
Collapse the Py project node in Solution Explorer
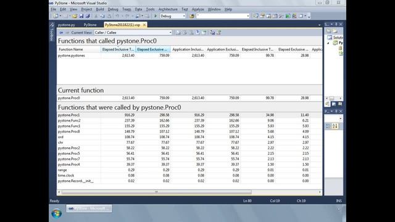pyautogui.click(x=328, y=43)
